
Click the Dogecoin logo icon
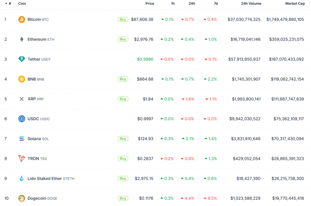pos(21,198)
